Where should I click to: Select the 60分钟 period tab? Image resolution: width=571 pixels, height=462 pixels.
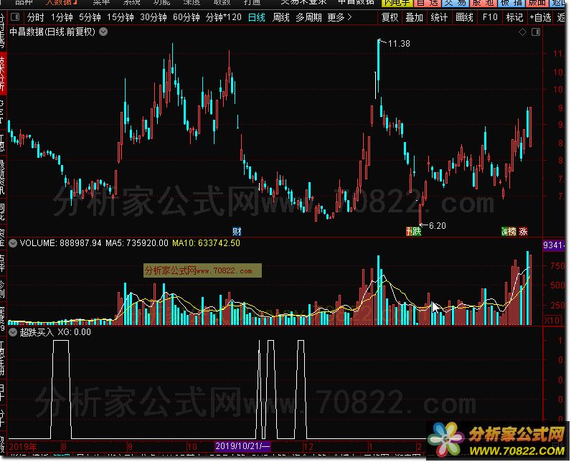[187, 17]
